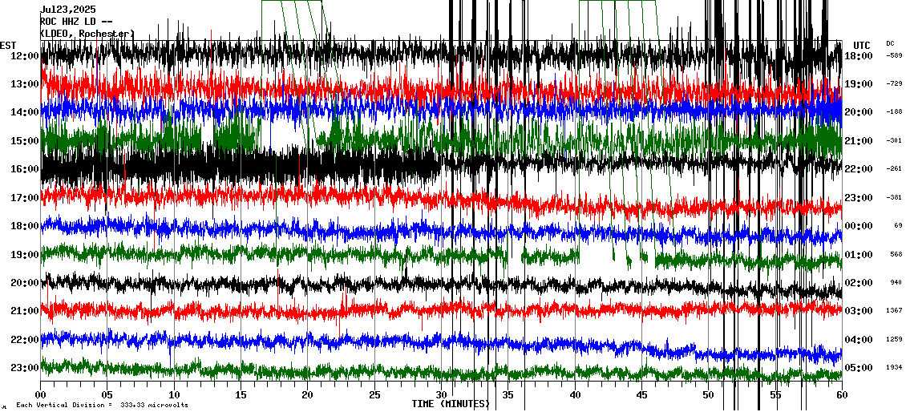Select the DC offset value 1934

tap(896, 367)
